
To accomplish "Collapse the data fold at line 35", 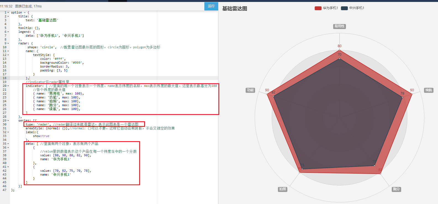I will click(x=8, y=144).
